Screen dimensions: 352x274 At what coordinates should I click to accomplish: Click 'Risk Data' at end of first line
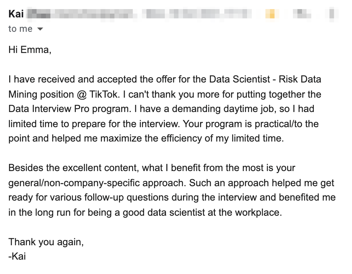click(x=300, y=79)
